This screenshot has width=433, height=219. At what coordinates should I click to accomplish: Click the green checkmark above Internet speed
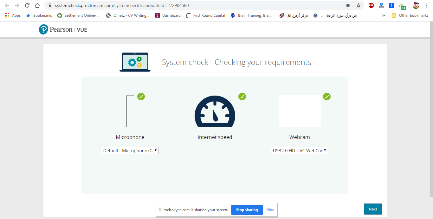242,97
